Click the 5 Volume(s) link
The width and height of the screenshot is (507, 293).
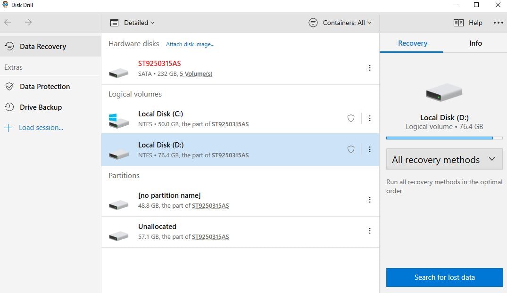pyautogui.click(x=196, y=73)
